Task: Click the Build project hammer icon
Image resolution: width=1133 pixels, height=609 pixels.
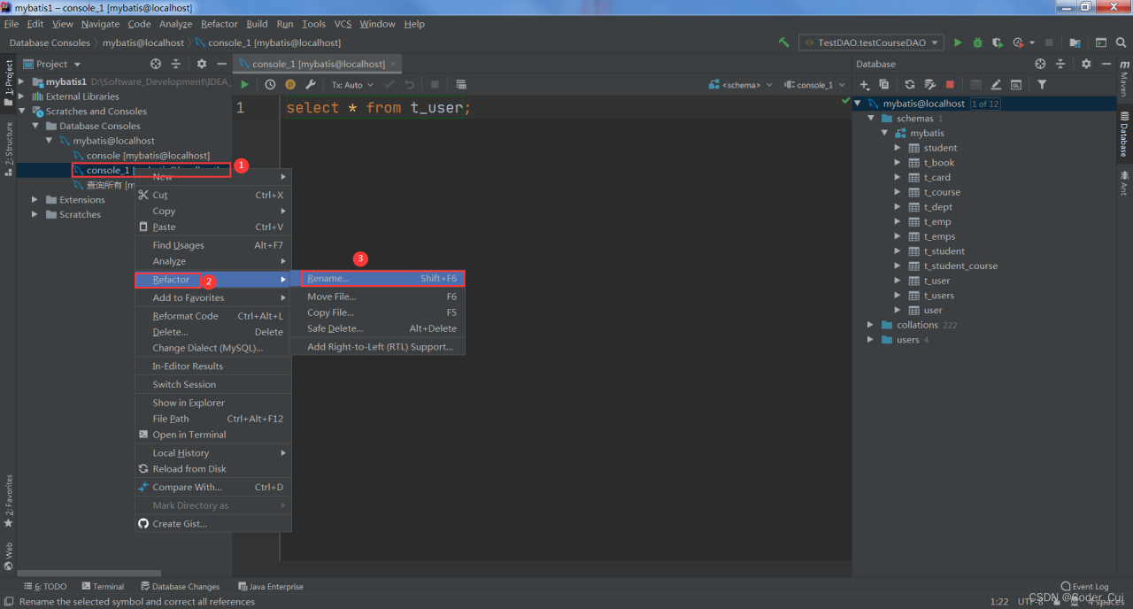Action: point(783,42)
